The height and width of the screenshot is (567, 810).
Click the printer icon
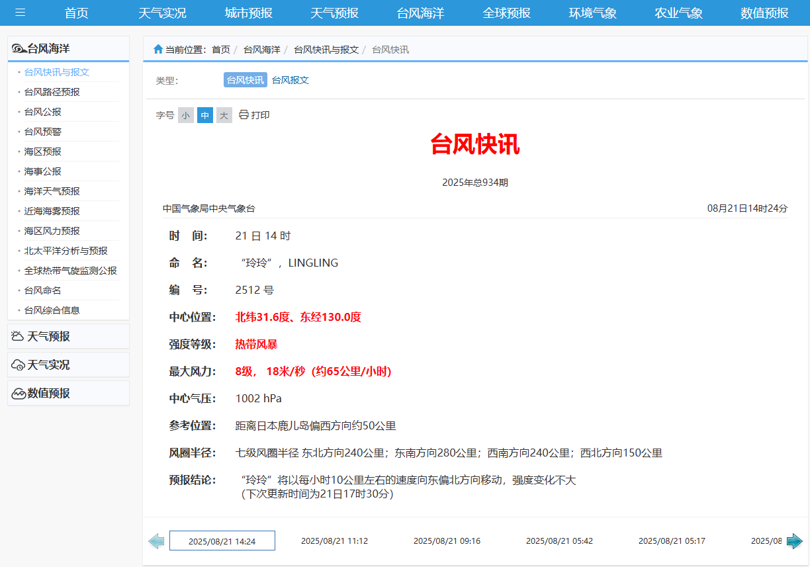[x=244, y=115]
